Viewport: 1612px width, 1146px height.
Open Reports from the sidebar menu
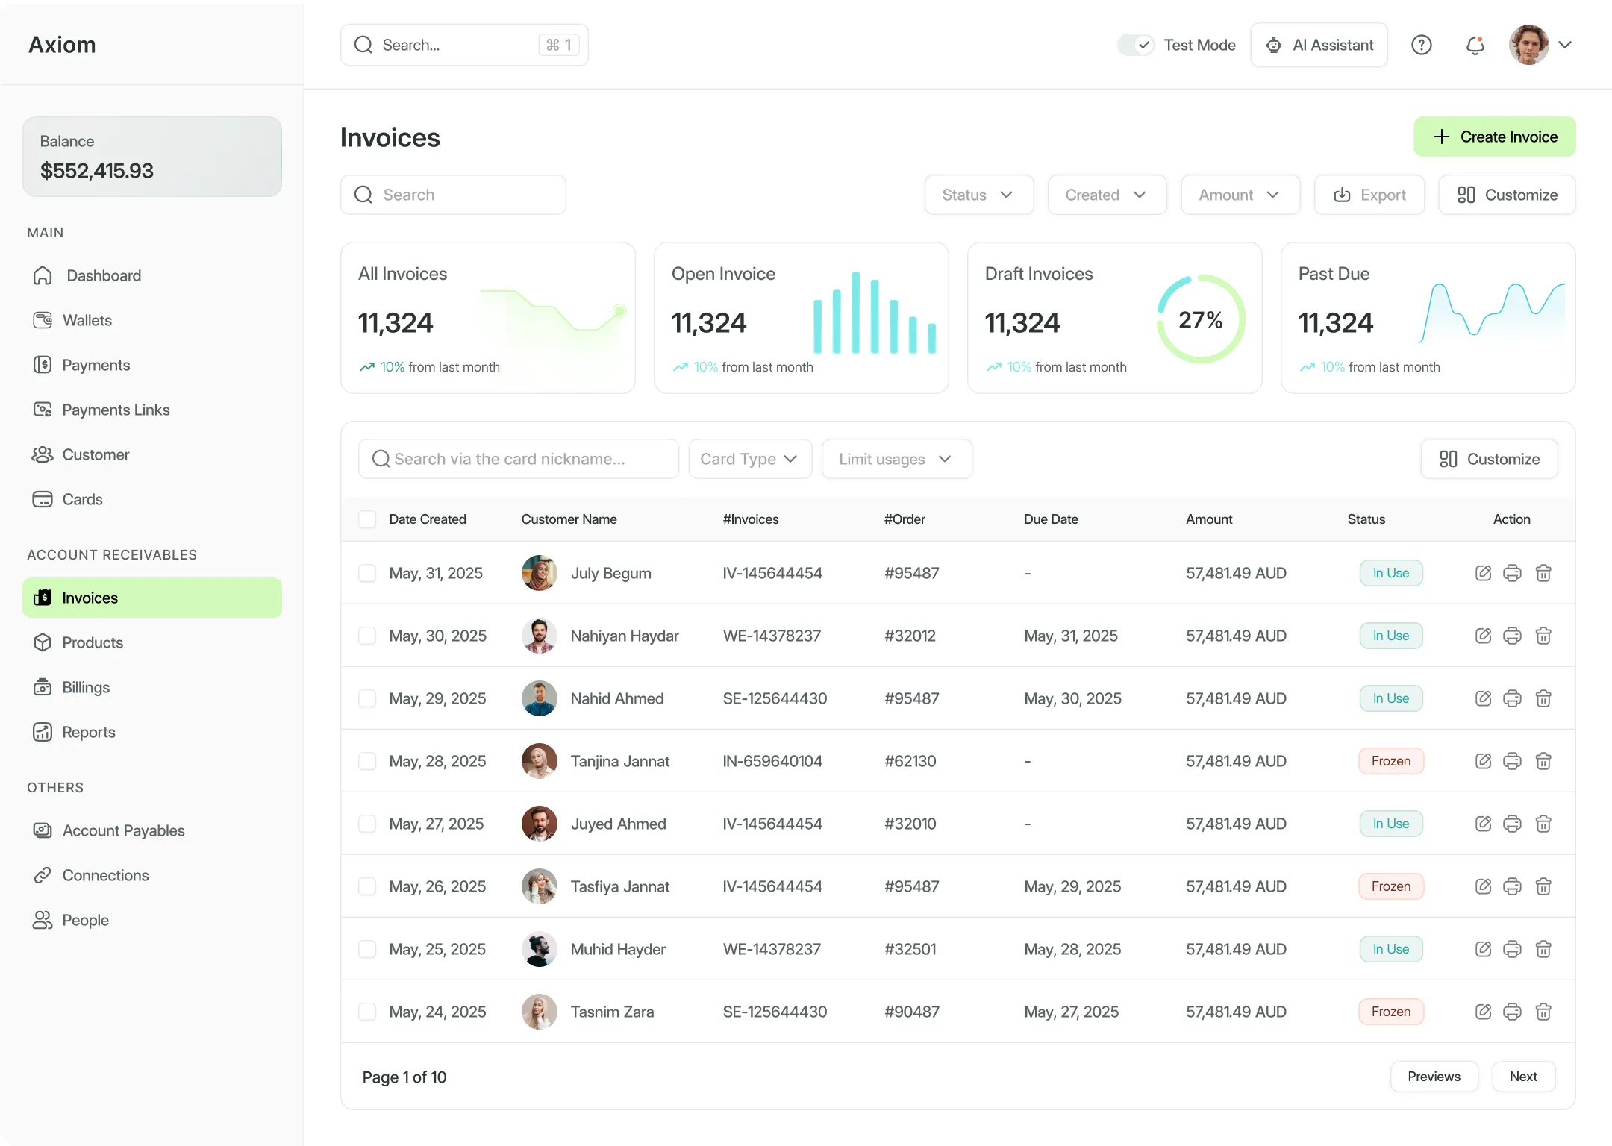coord(88,732)
